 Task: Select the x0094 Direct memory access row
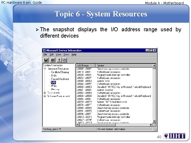pyautogui.click(x=114, y=114)
